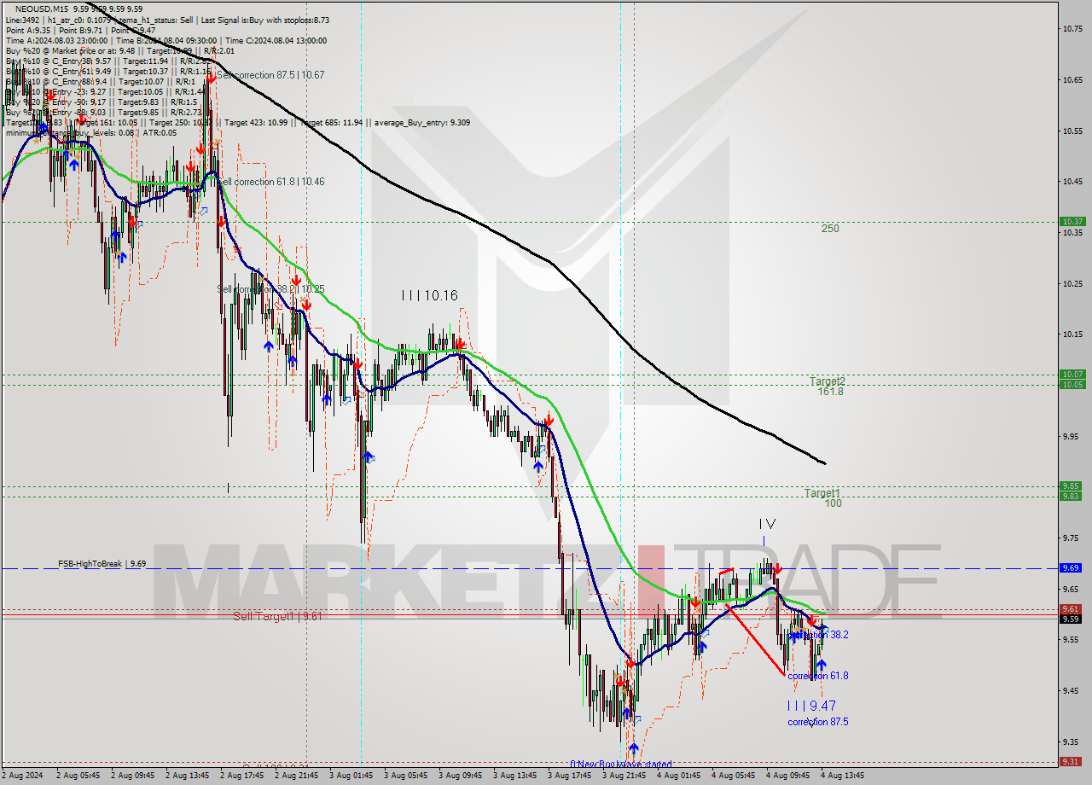Click the green 9.83 price tag
Screen dimensions: 1092x785
1072,496
